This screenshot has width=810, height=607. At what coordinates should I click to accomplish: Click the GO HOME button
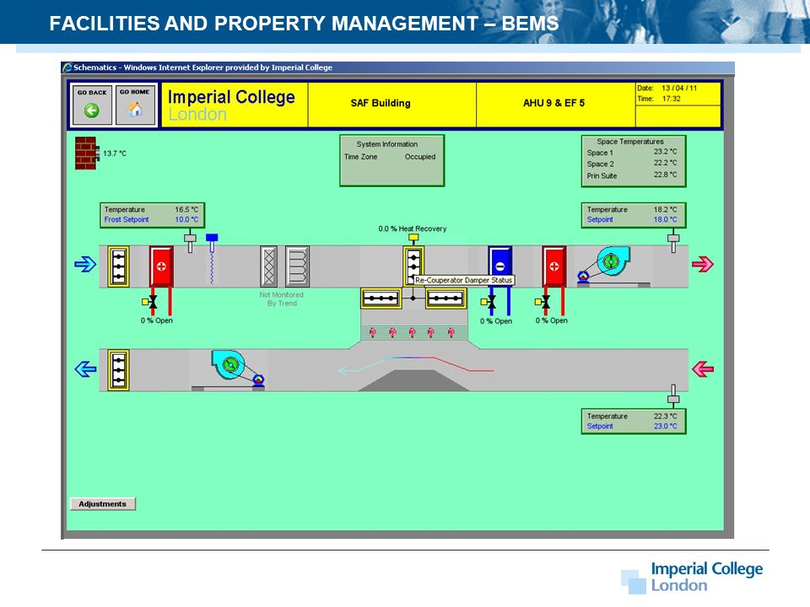tap(135, 105)
